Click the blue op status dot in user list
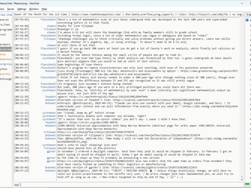The height and width of the screenshot is (188, 251). [247, 20]
